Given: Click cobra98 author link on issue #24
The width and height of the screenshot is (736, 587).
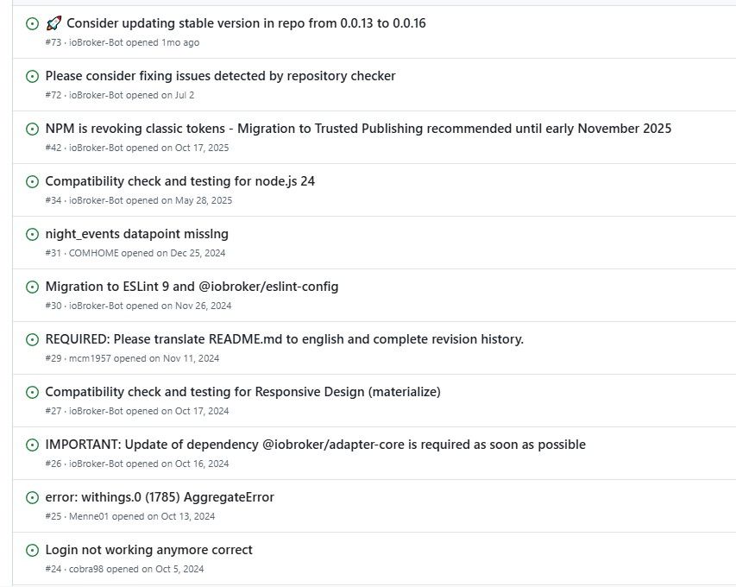Looking at the screenshot, I should [86, 569].
